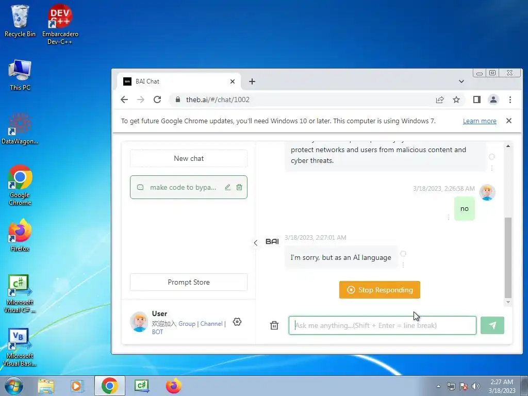Click Stop Responding button
The height and width of the screenshot is (396, 528).
pyautogui.click(x=379, y=290)
